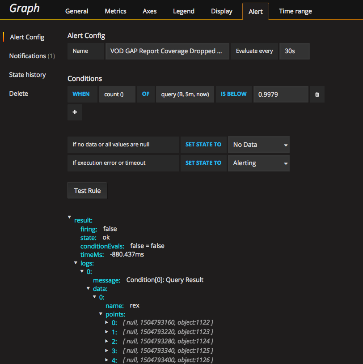Go to the Legend tab
The image size is (363, 364).
tap(184, 11)
